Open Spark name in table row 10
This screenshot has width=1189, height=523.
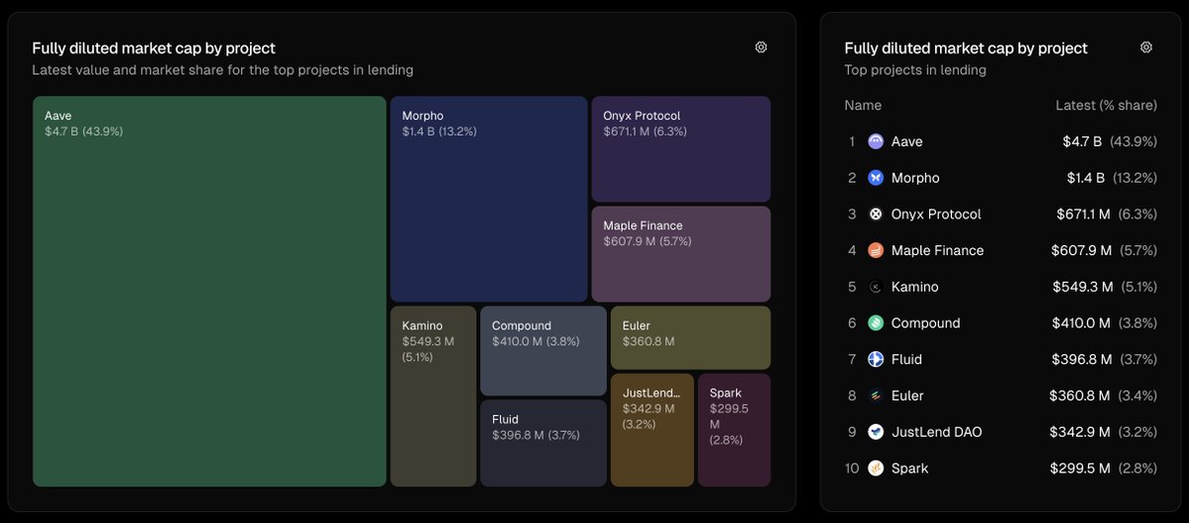pyautogui.click(x=909, y=468)
